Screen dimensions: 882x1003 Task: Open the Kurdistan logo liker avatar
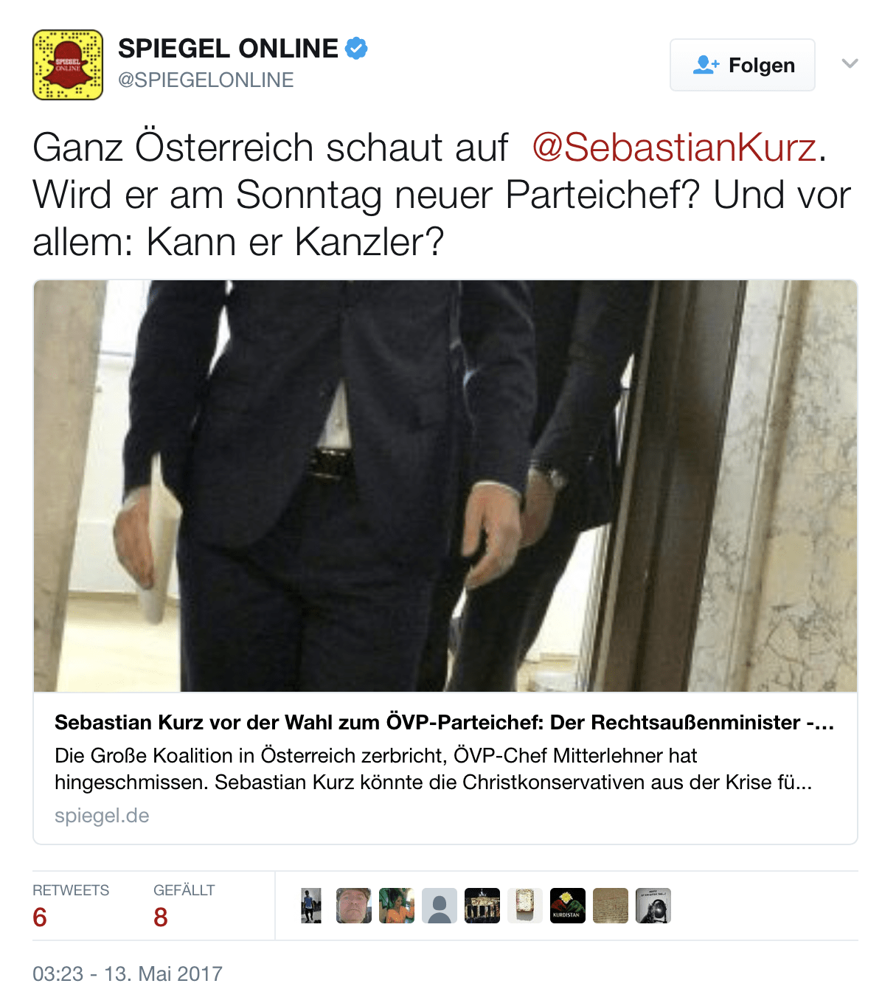click(x=568, y=906)
